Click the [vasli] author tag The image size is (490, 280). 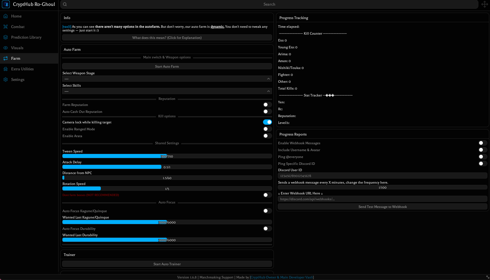click(67, 27)
